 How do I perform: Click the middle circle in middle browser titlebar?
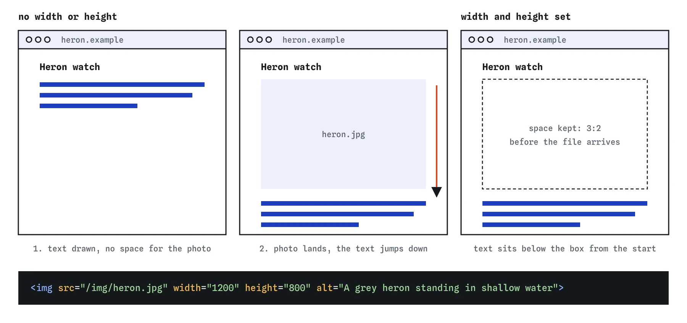[x=260, y=40]
